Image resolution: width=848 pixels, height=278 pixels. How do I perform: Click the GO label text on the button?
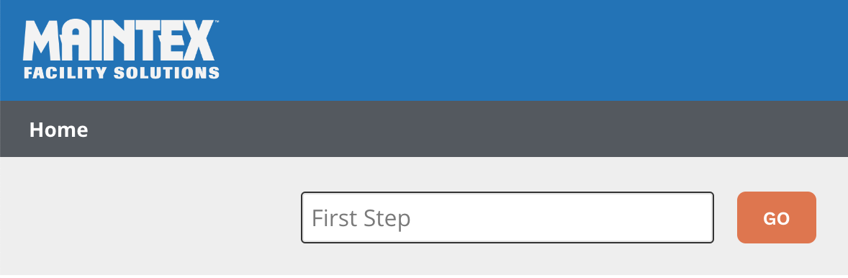tap(776, 218)
